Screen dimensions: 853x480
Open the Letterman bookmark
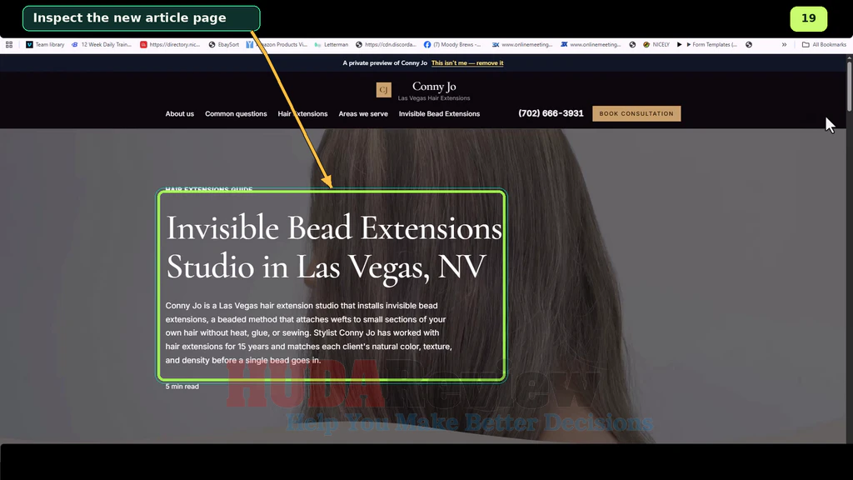pos(332,45)
